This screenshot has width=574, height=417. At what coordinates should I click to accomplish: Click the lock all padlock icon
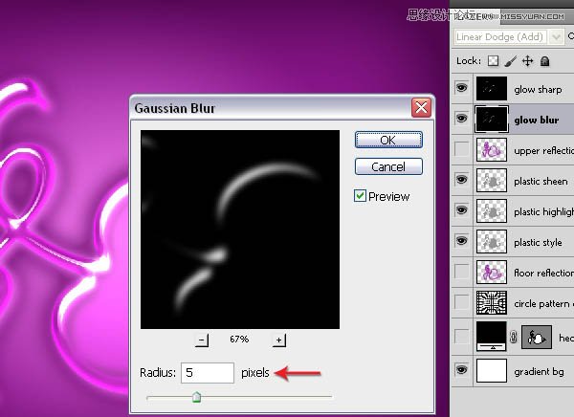[x=544, y=61]
